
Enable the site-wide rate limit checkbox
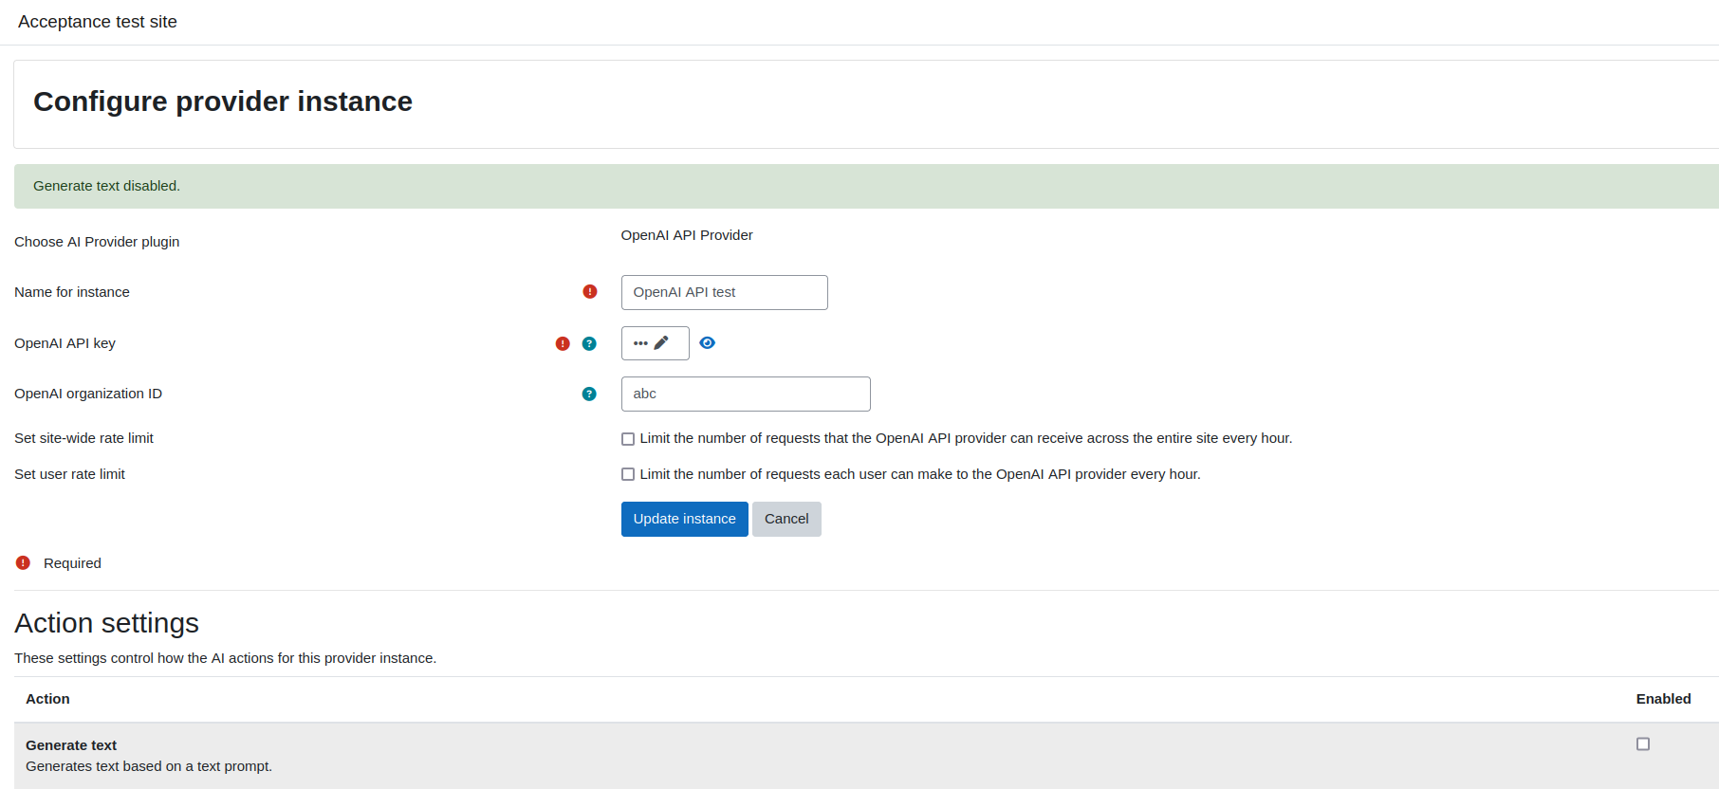[628, 439]
